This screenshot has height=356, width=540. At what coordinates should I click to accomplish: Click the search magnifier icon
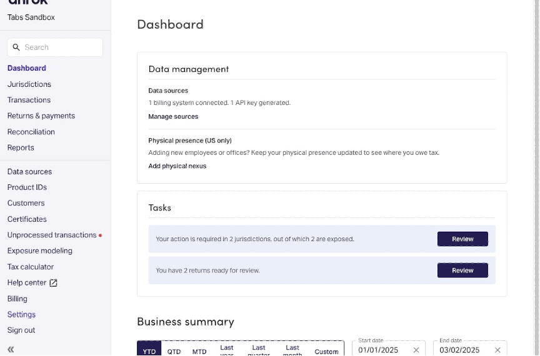click(16, 47)
